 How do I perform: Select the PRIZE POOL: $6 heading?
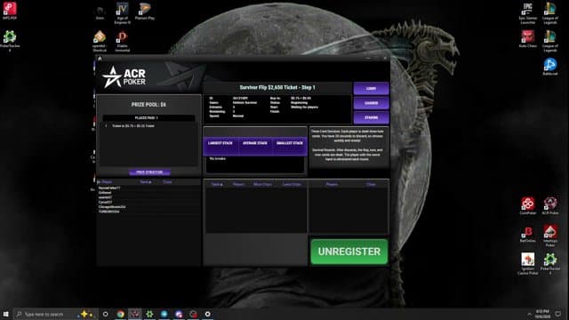[148, 105]
